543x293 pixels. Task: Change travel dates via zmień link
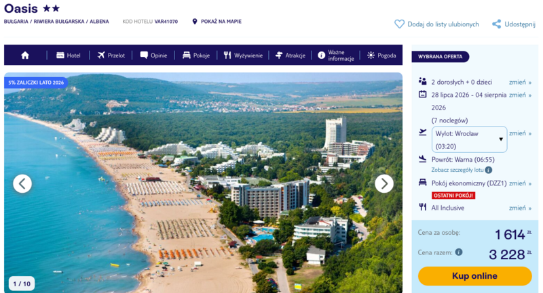[x=520, y=95]
